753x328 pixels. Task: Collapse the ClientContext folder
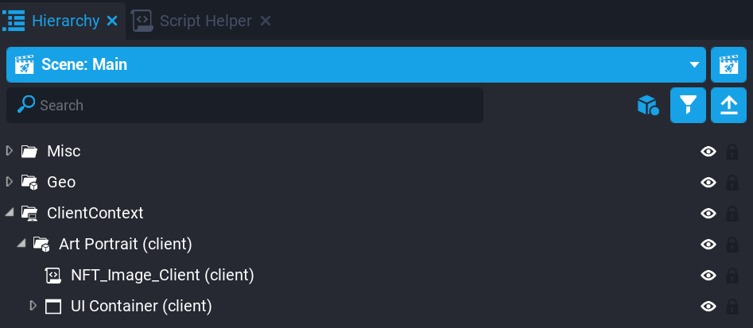click(10, 213)
